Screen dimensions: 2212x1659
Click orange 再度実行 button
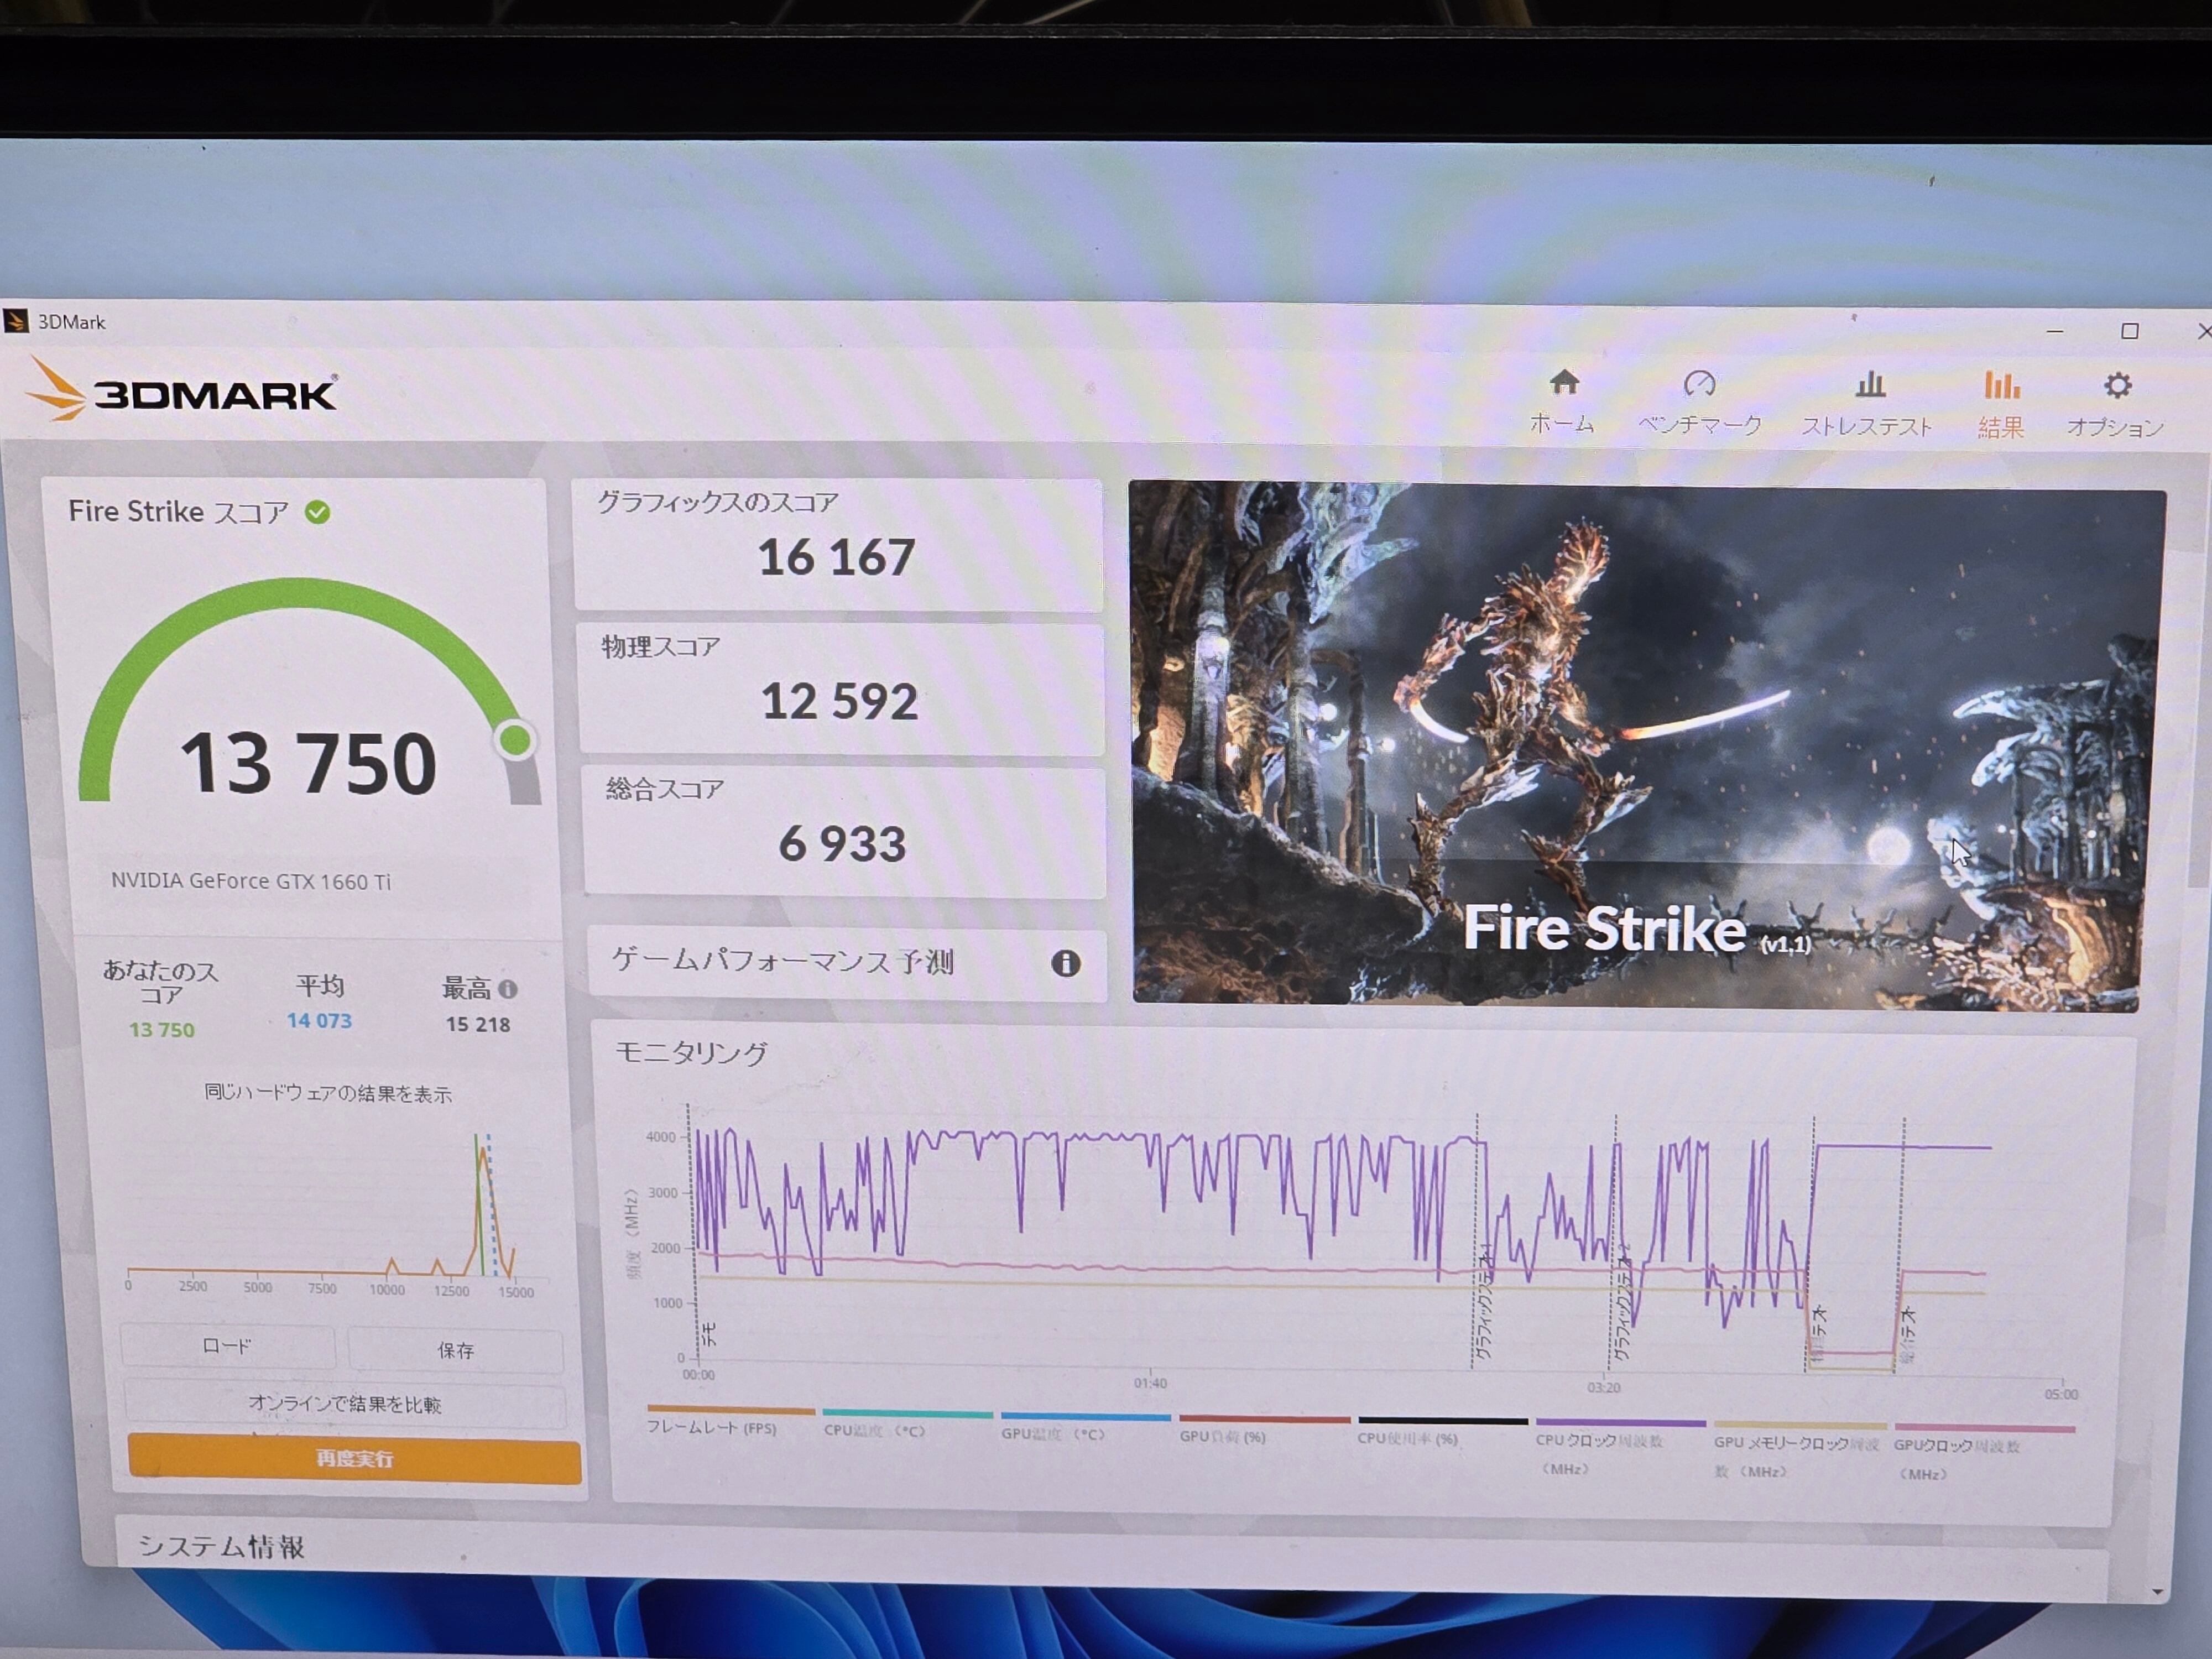(354, 1459)
